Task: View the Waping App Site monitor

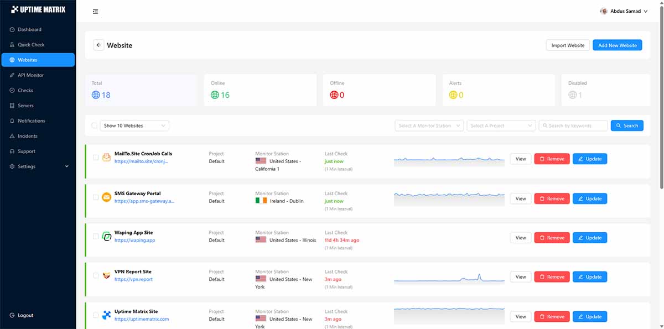Action: tap(521, 238)
